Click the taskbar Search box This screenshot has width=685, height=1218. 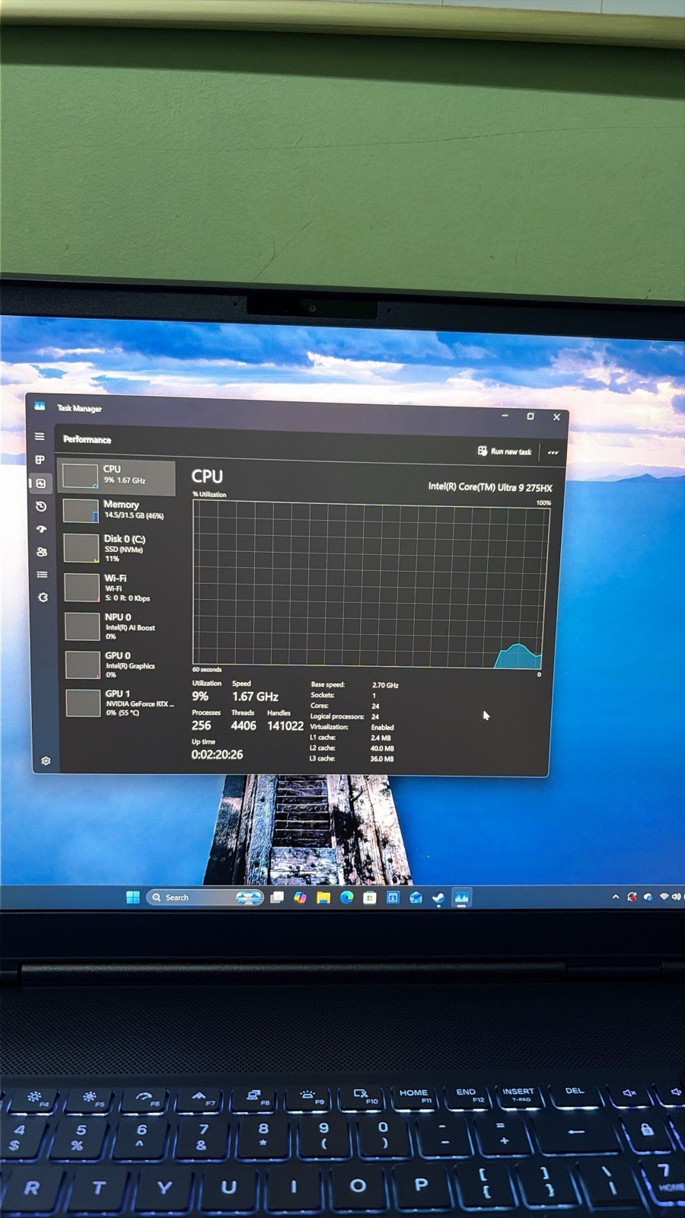pos(205,898)
